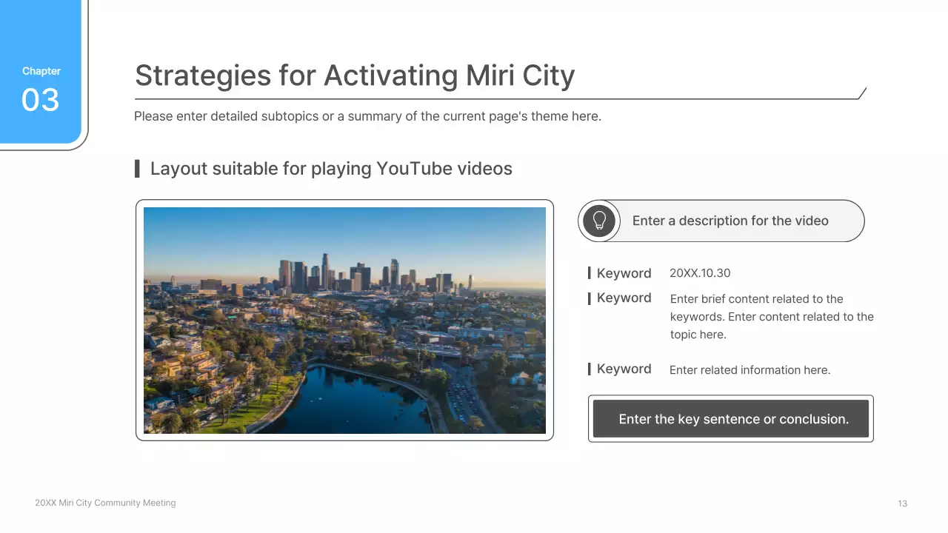Select the "Layout suitable for playing YouTube videos" heading
The image size is (948, 533).
[x=331, y=169]
